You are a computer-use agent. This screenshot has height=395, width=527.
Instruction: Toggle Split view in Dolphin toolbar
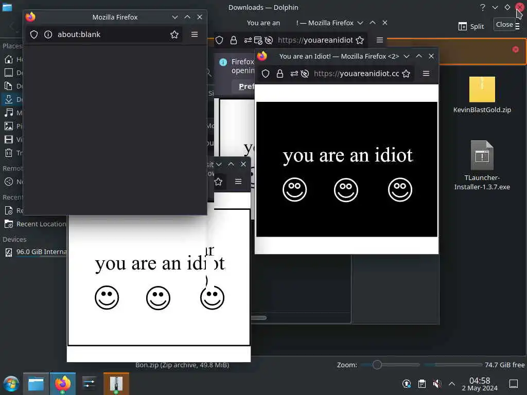471,26
